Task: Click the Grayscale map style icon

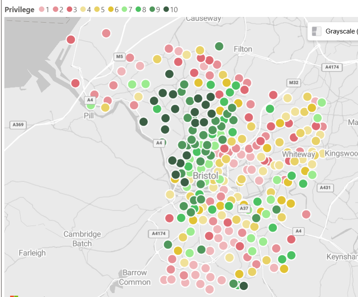Action: pos(317,31)
